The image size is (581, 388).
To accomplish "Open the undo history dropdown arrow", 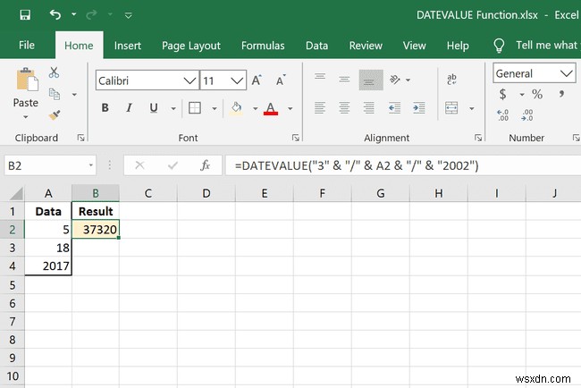I will 73,14.
